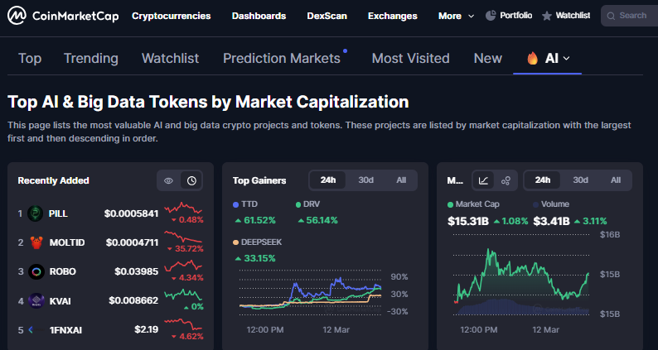
Task: Select 30d range in Top Gainers
Action: click(x=365, y=180)
